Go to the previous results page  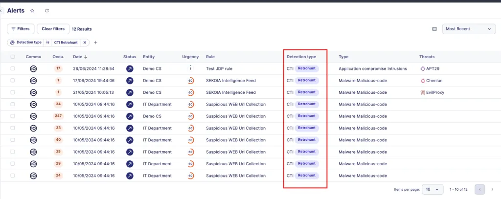(x=479, y=189)
